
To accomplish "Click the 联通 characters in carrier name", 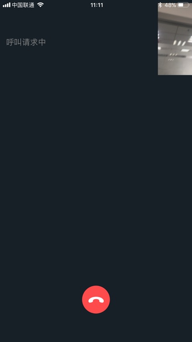I will tap(29, 5).
